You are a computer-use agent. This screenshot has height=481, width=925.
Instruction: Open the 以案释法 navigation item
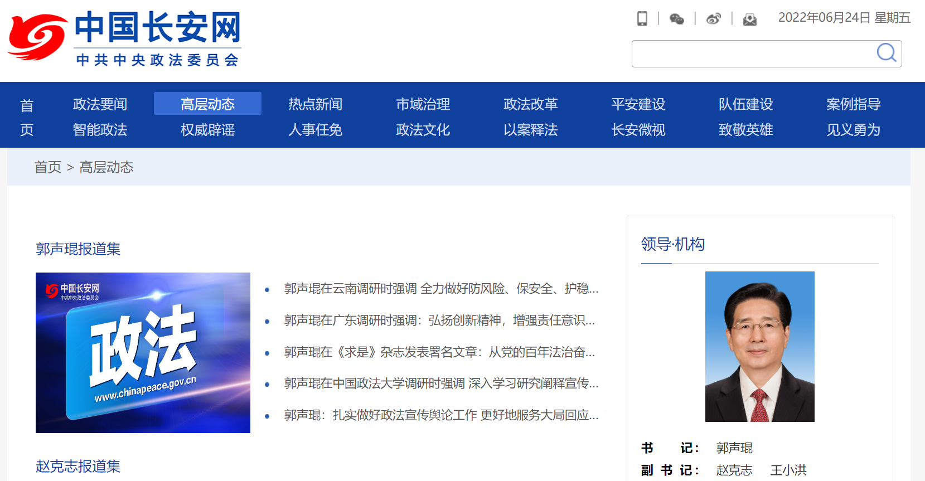click(531, 130)
